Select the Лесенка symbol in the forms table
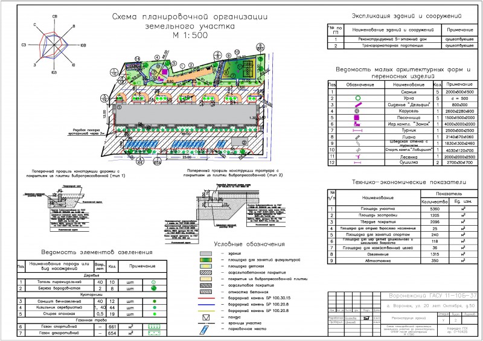 tap(357, 156)
